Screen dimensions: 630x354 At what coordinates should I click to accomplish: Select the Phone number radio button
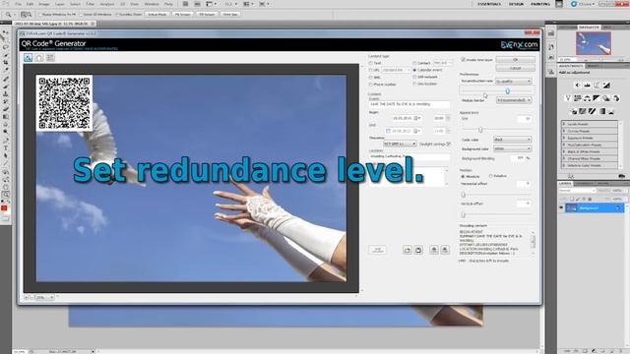coord(371,85)
